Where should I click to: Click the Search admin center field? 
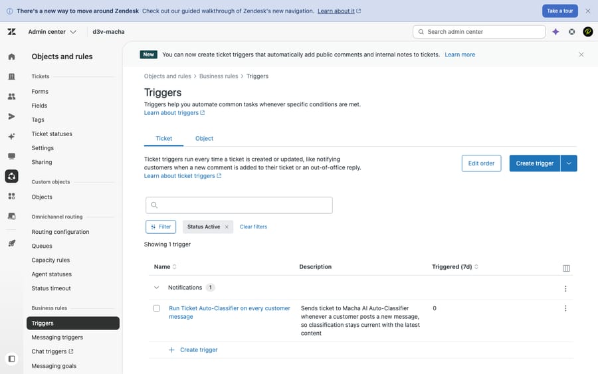tap(479, 32)
